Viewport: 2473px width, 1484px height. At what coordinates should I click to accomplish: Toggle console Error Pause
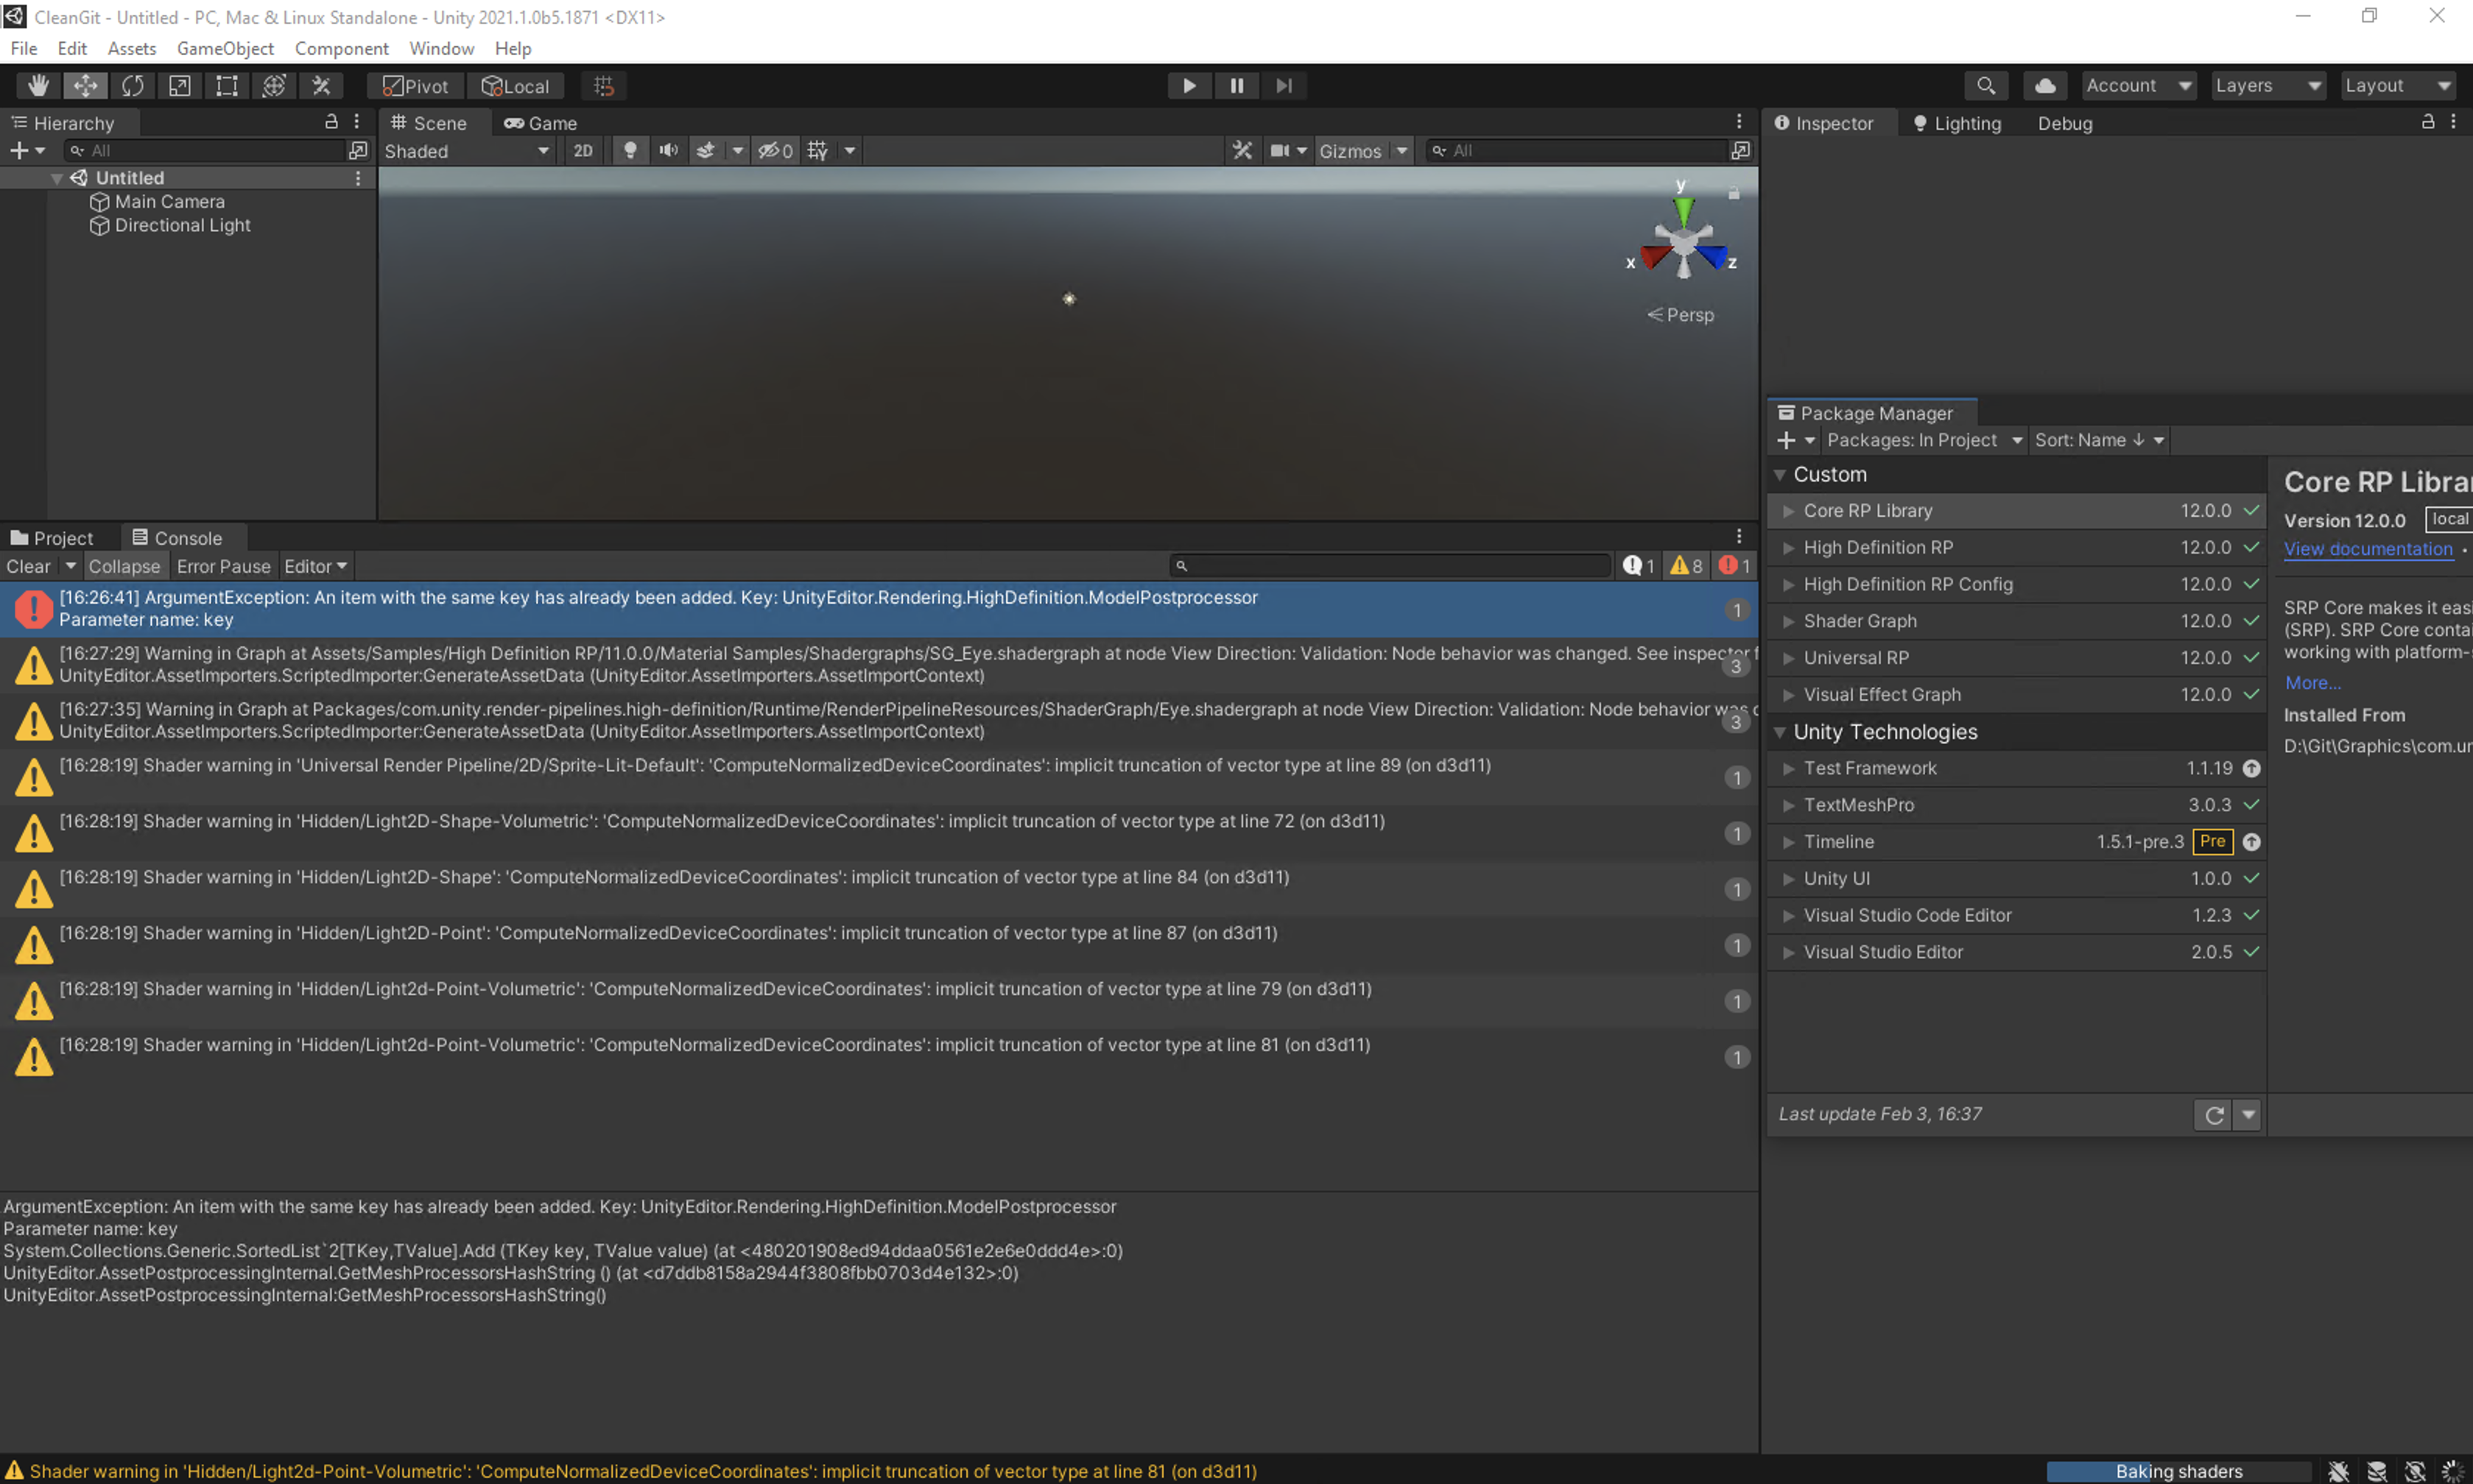[x=223, y=566]
